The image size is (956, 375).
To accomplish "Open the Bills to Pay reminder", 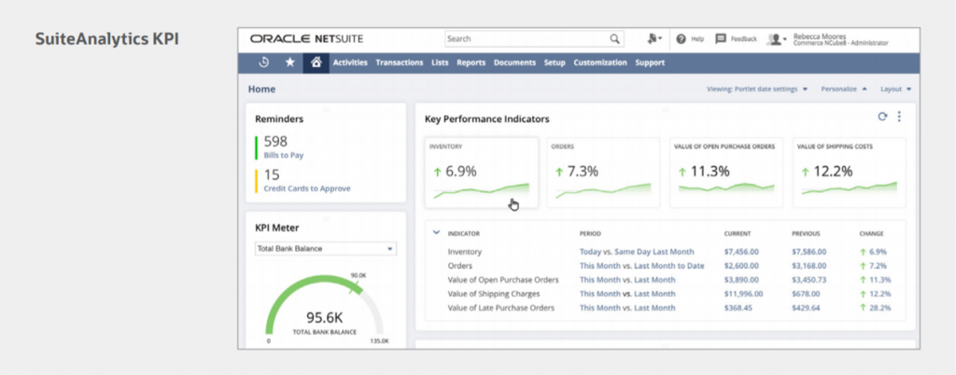I will tap(284, 155).
